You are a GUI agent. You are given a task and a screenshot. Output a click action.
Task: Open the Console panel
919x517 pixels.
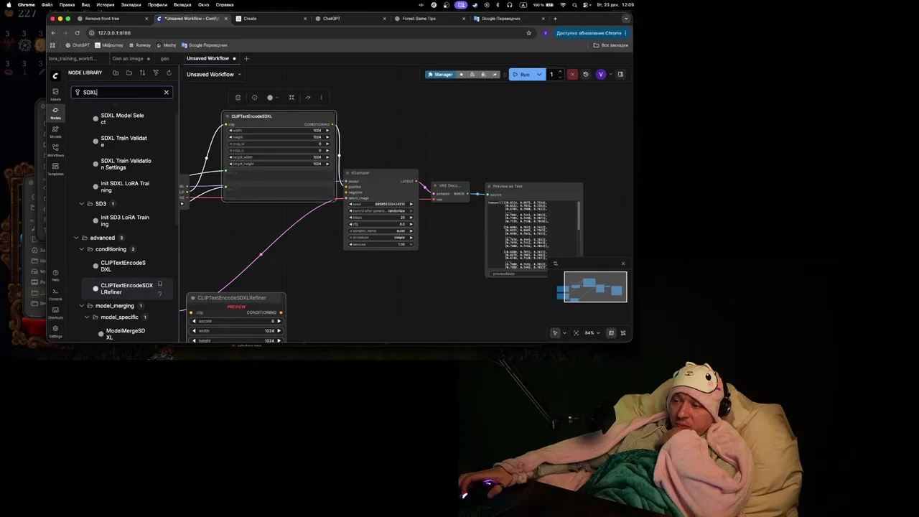click(x=55, y=294)
